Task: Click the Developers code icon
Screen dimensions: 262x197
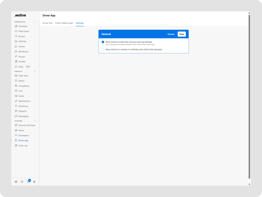Action: pos(16,135)
